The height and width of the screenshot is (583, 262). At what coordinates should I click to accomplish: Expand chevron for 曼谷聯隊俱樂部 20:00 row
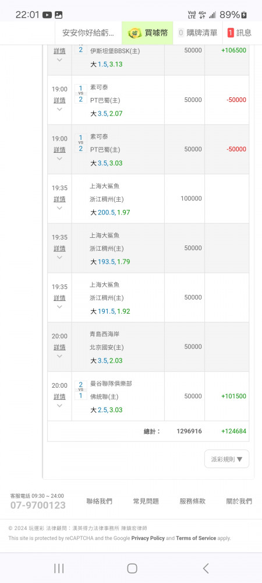click(59, 406)
